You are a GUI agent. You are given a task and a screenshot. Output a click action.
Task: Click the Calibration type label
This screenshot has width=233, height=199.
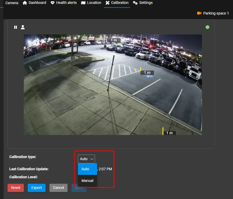pos(23,157)
